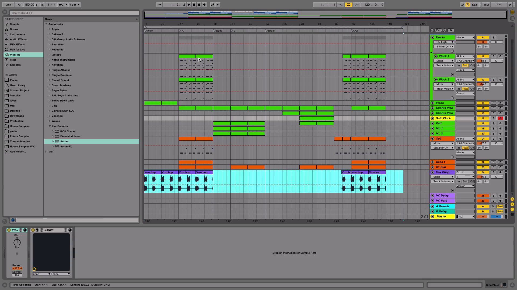
Task: Click the TAP tempo button
Action: 19,5
